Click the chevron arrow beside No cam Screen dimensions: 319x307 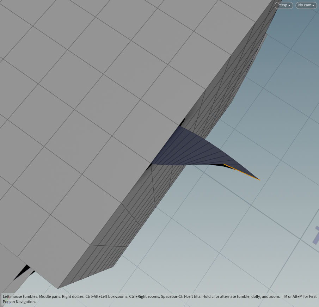313,6
